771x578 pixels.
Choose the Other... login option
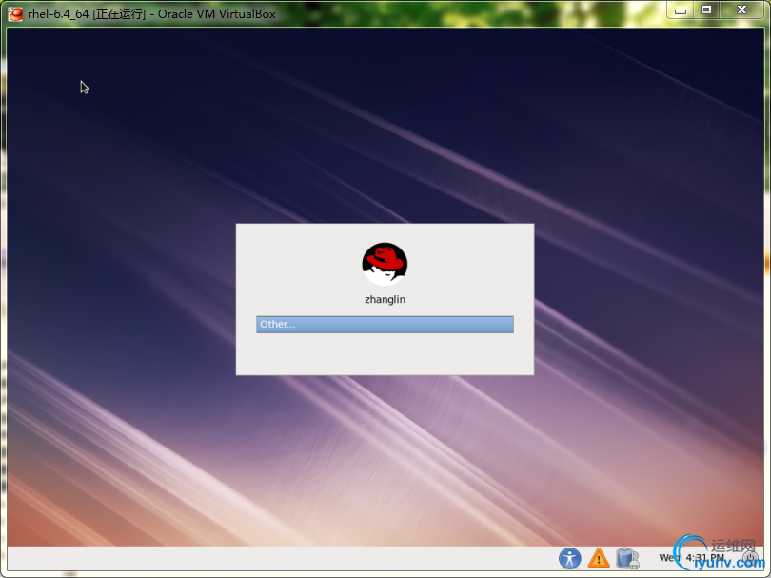point(385,324)
